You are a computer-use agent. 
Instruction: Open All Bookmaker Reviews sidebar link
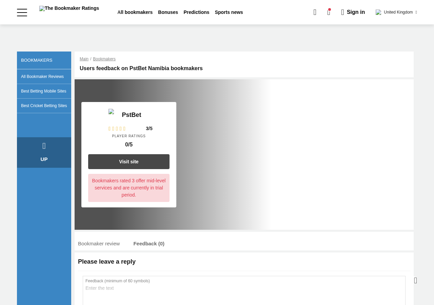pyautogui.click(x=44, y=77)
